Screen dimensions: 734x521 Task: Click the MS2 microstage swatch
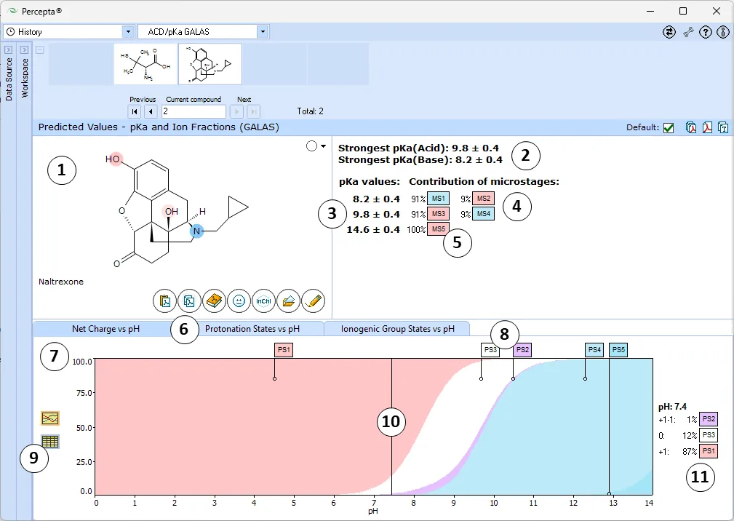tap(483, 199)
